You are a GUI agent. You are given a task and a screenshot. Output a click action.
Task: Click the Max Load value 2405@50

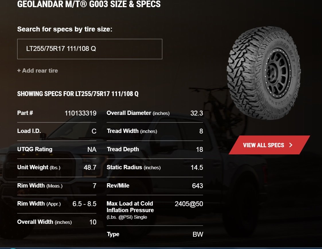189,204
